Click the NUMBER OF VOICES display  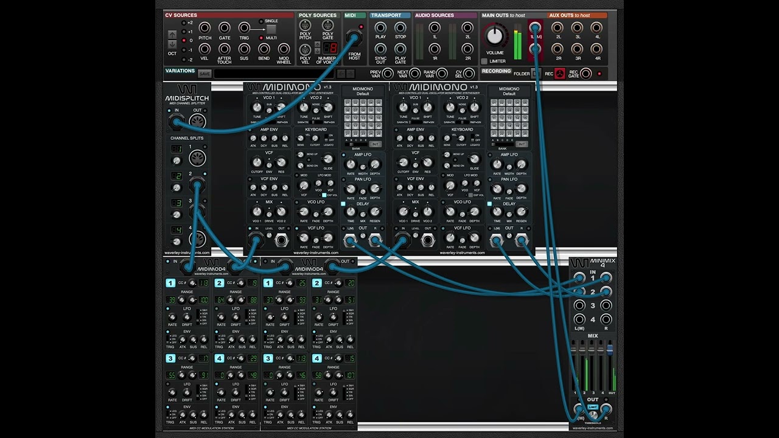(330, 48)
